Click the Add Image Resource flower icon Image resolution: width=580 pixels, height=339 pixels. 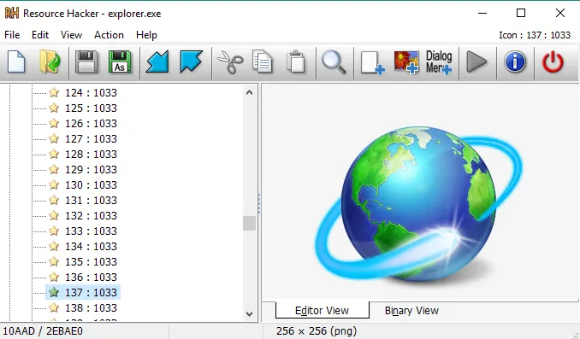[x=405, y=62]
